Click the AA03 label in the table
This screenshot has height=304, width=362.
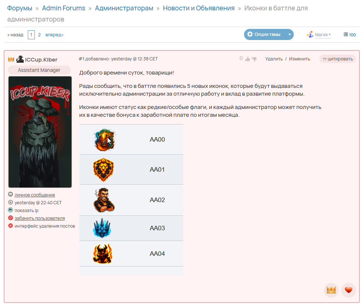(157, 228)
